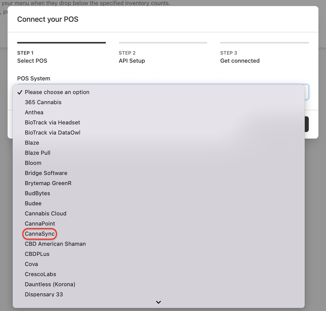Select Brytemap GreenR option
The image size is (326, 311).
coord(158,183)
